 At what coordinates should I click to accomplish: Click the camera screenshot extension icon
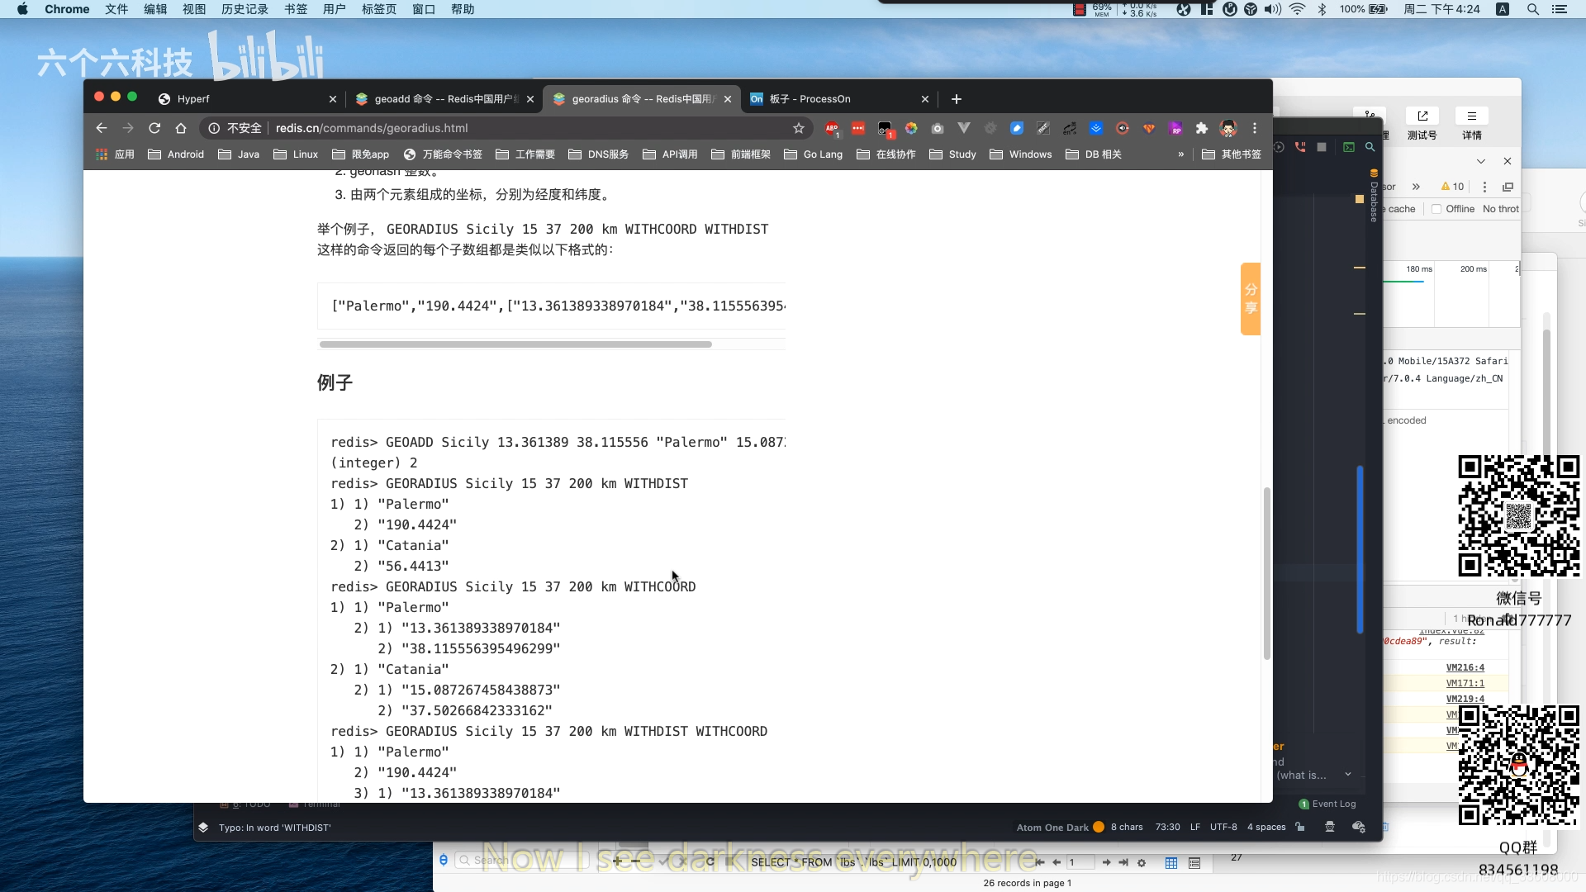(x=937, y=128)
